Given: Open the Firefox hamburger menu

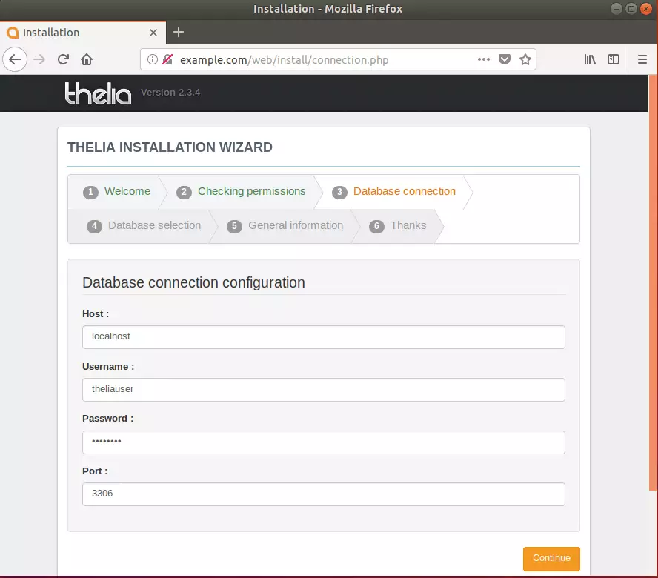Looking at the screenshot, I should pyautogui.click(x=642, y=59).
